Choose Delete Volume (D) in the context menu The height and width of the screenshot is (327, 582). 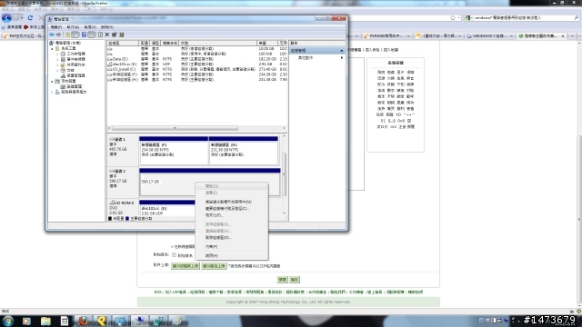tap(232, 238)
